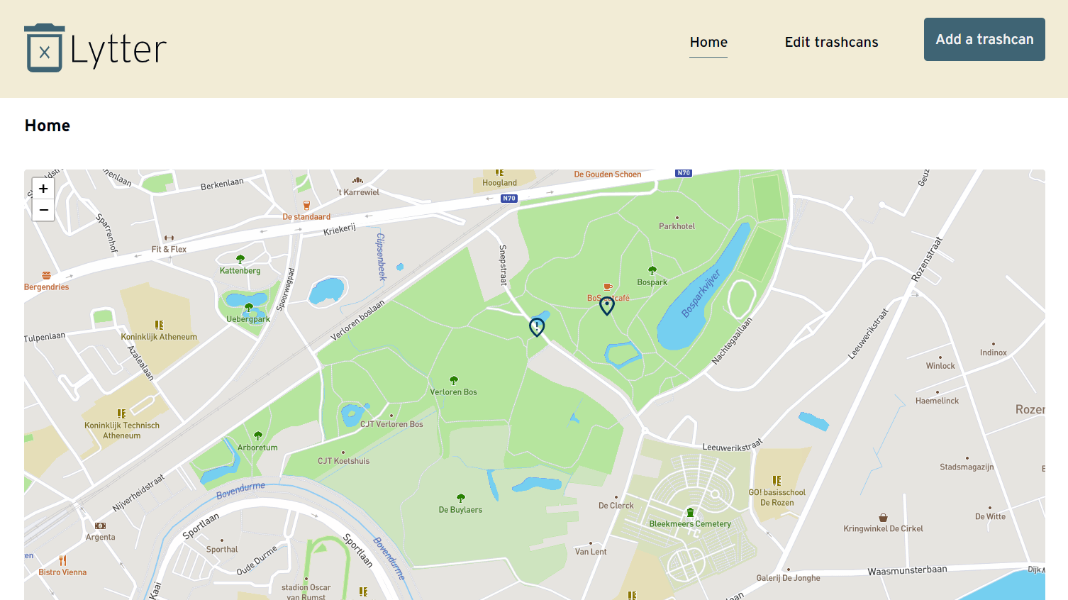Zoom out on the map
Screen dimensions: 1068x600
point(43,210)
